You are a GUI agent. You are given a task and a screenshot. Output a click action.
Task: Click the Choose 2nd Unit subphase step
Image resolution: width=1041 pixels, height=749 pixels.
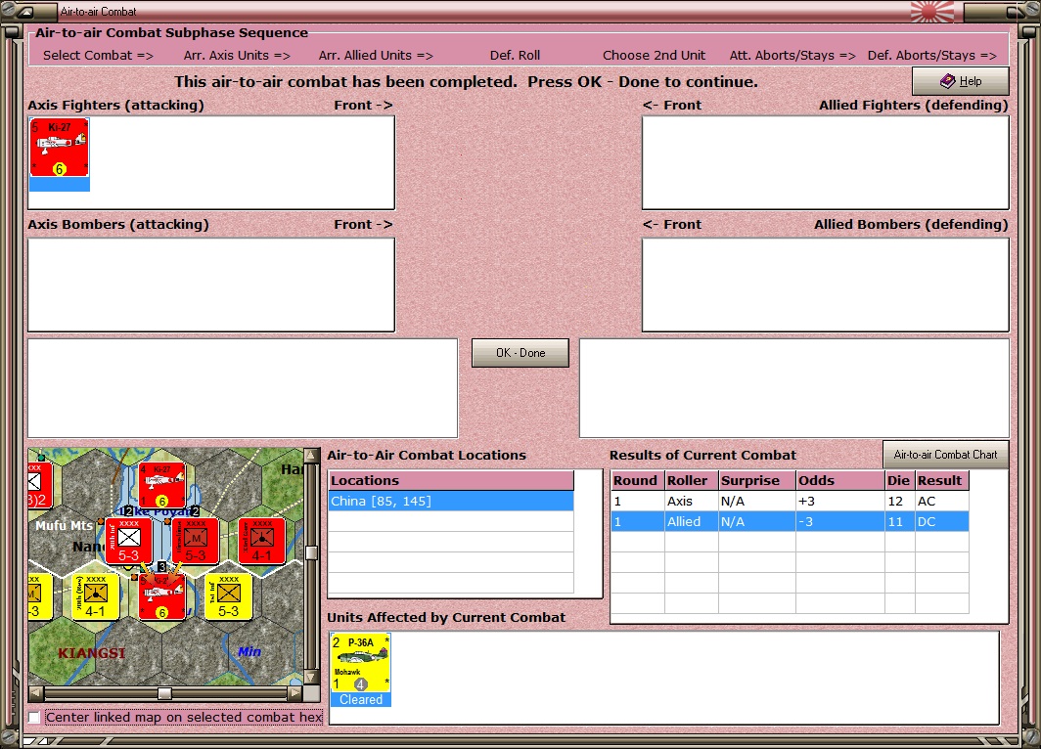[654, 55]
